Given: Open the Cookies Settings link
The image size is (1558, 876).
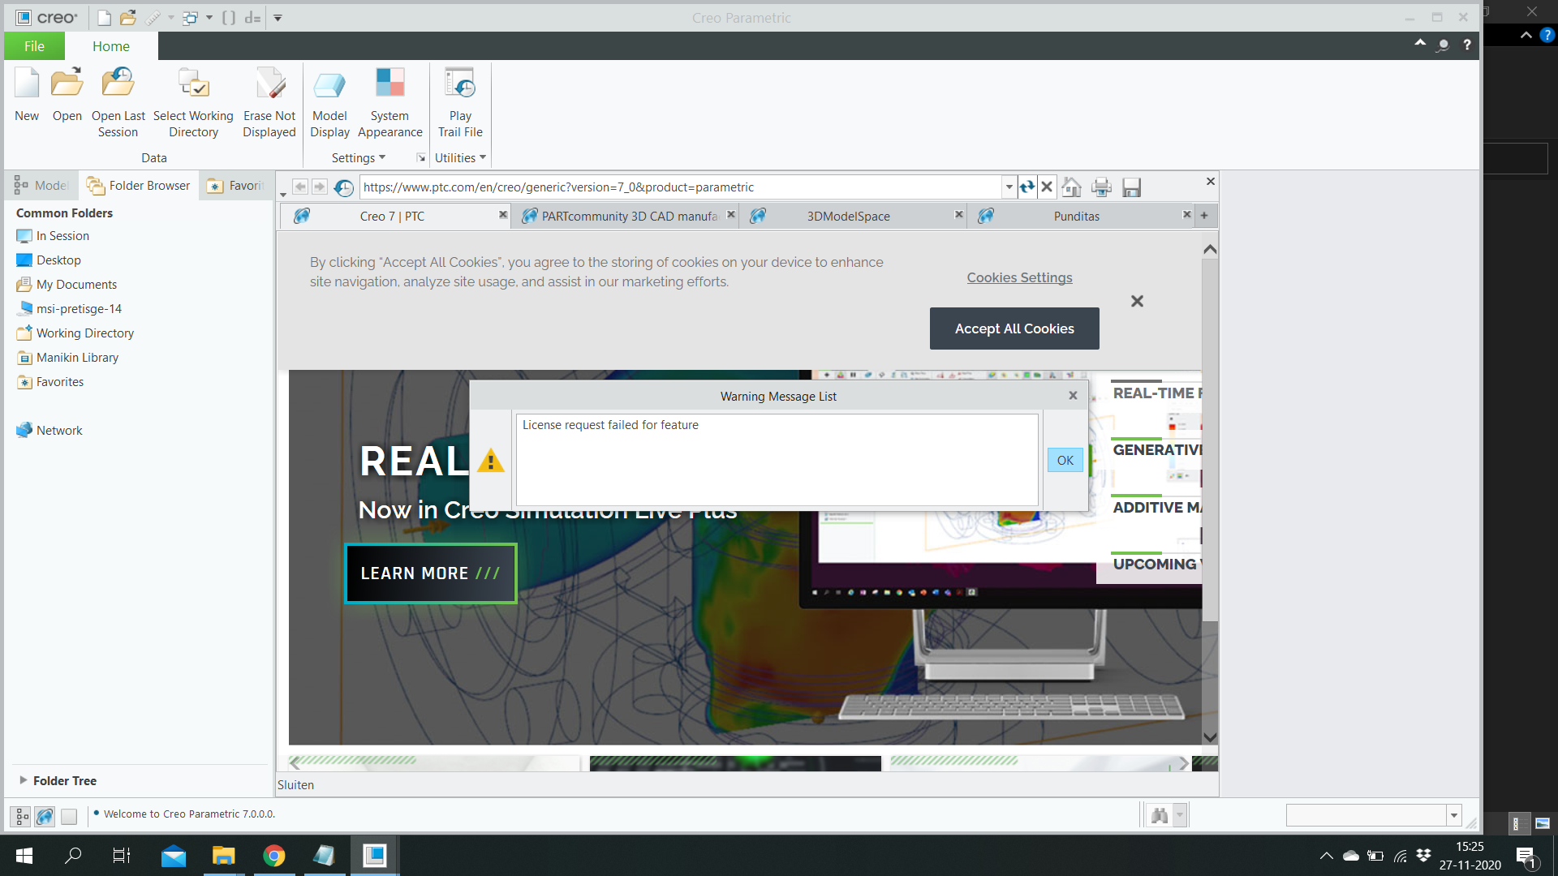Looking at the screenshot, I should point(1019,277).
